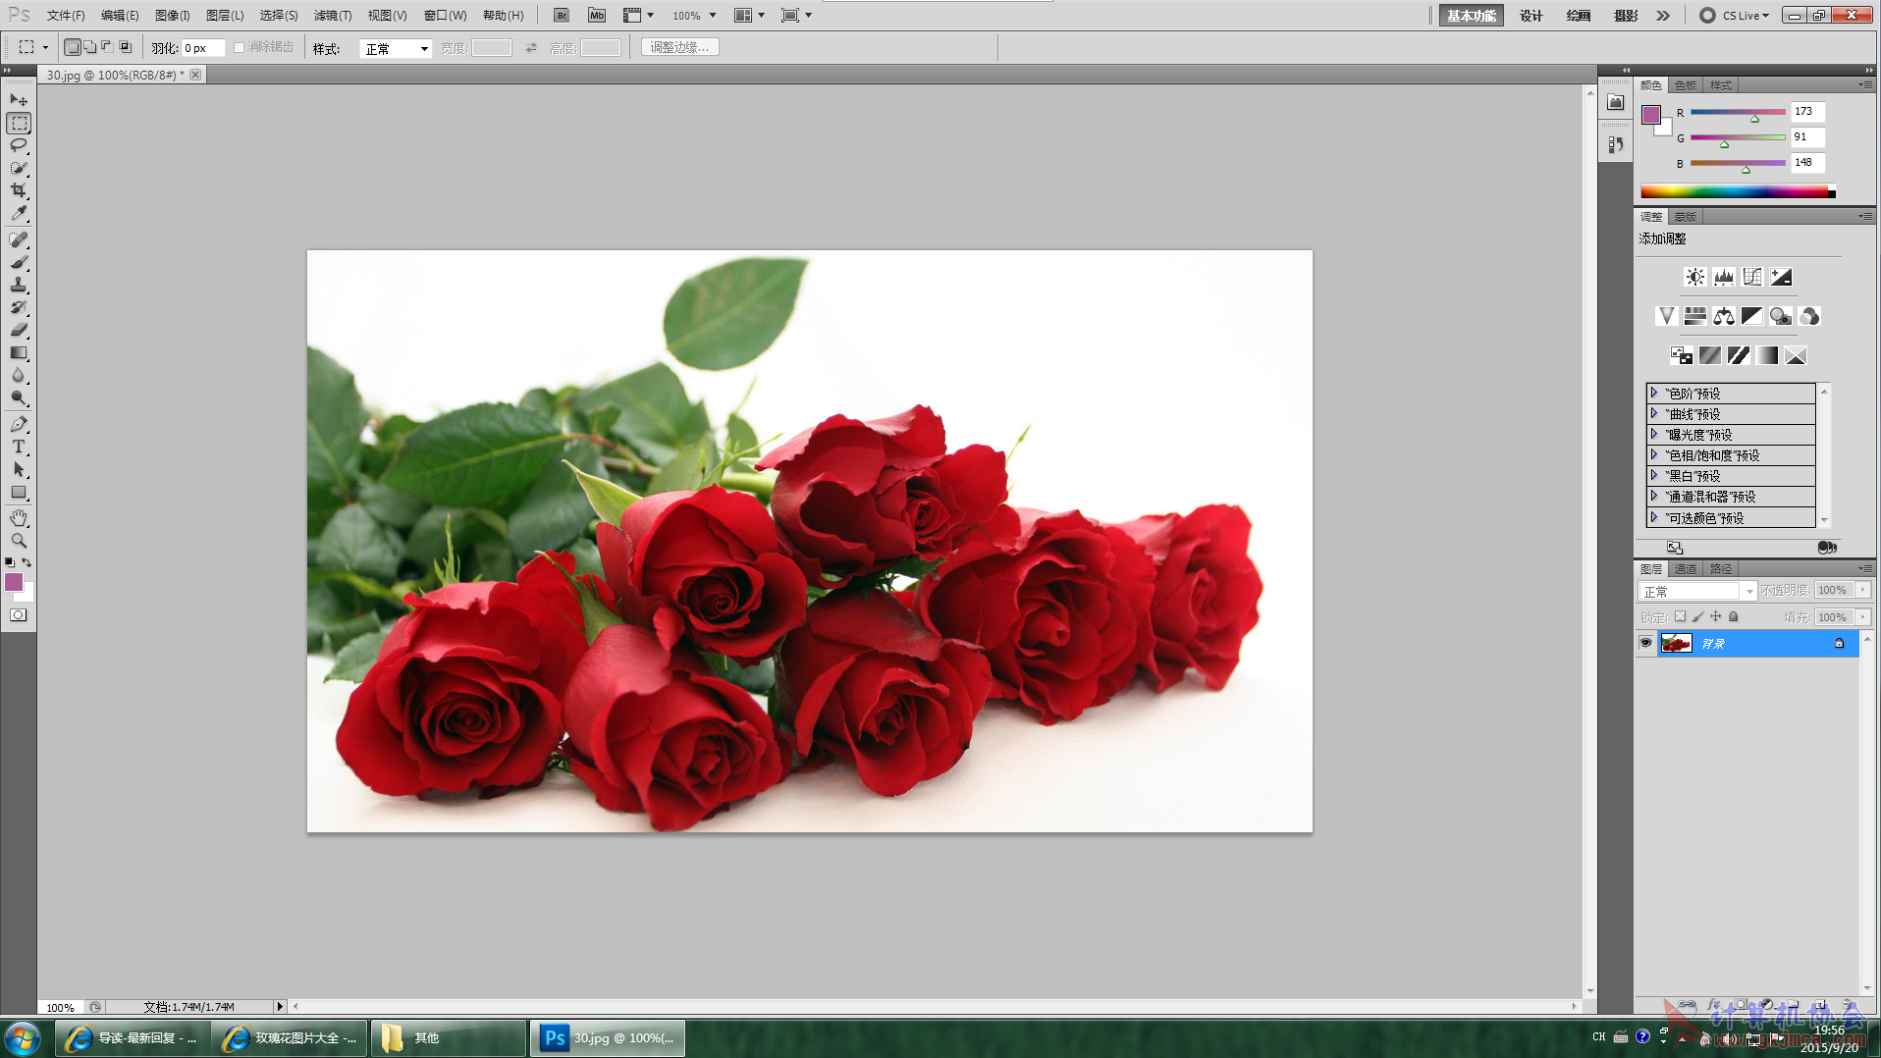1881x1058 pixels.
Task: Select the Hand tool
Action: click(19, 518)
